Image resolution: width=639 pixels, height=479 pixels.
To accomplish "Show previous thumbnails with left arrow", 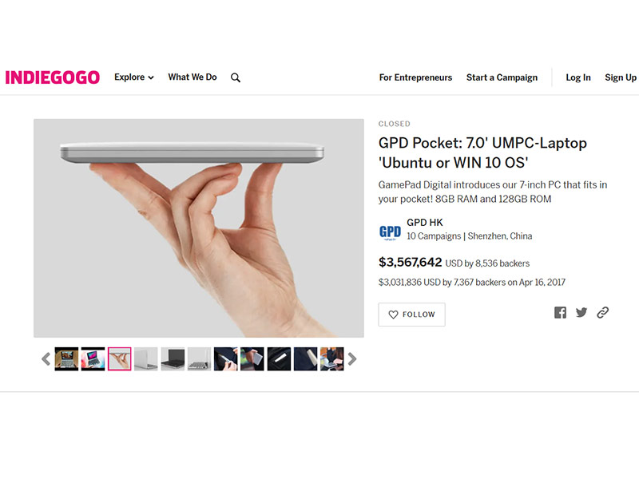I will coord(46,358).
